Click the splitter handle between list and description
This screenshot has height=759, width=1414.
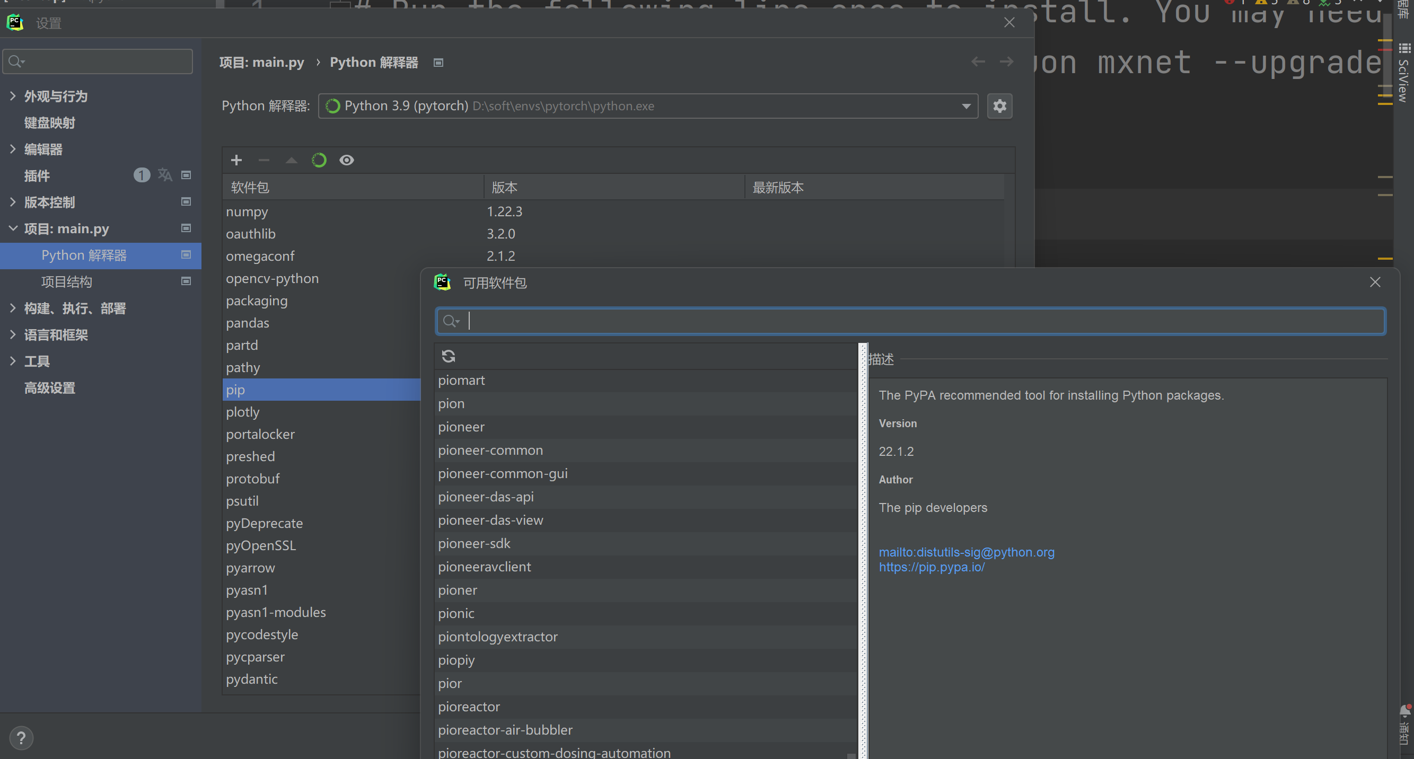click(863, 551)
